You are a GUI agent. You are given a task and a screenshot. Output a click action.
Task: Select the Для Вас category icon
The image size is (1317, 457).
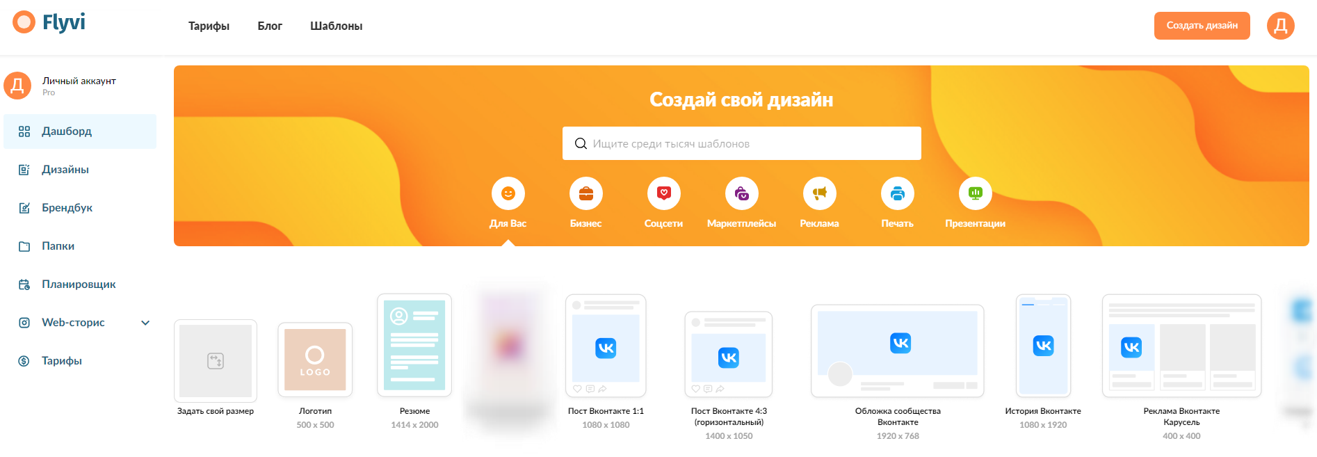[508, 193]
